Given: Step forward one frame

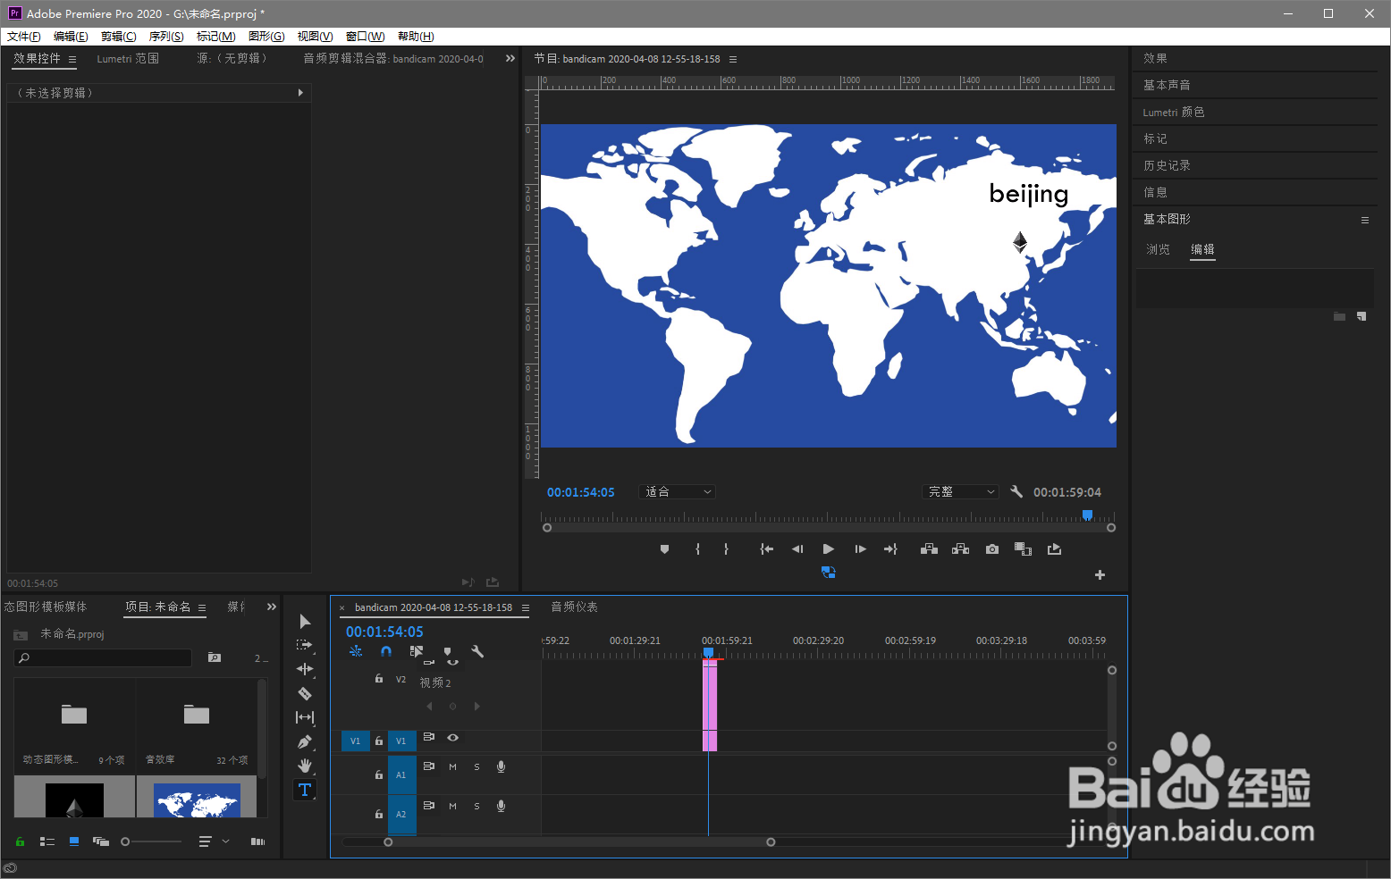Looking at the screenshot, I should [x=860, y=549].
